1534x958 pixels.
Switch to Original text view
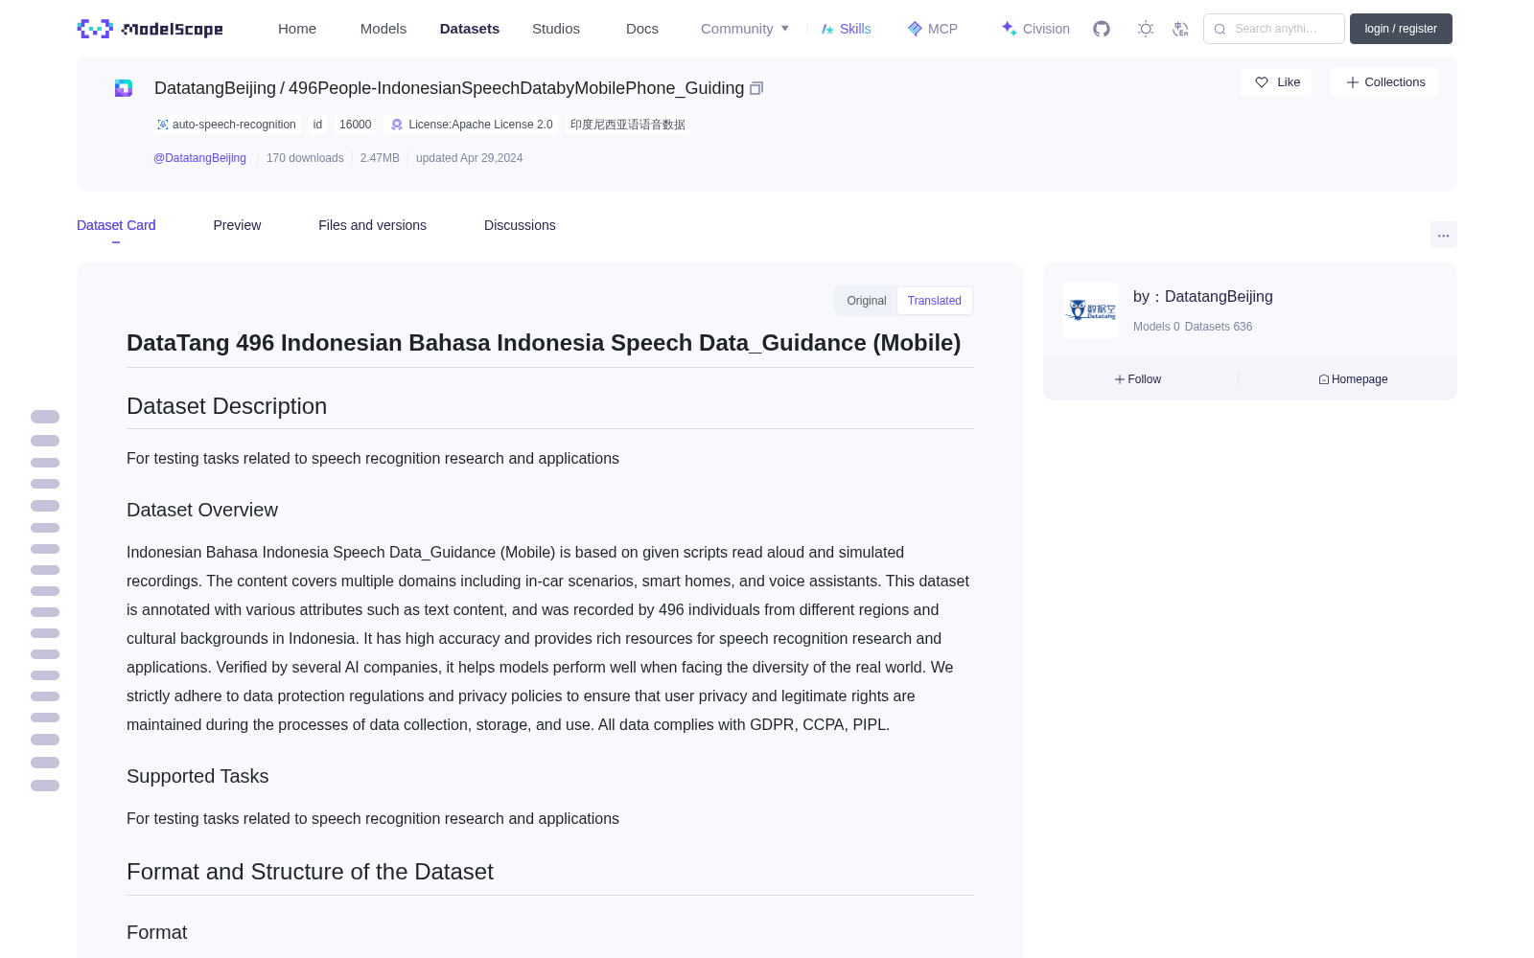867,301
